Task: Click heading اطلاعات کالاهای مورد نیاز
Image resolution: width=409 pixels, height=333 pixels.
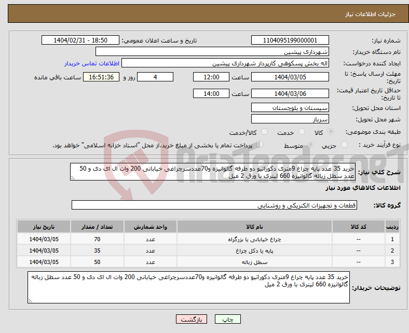Action: [x=363, y=188]
